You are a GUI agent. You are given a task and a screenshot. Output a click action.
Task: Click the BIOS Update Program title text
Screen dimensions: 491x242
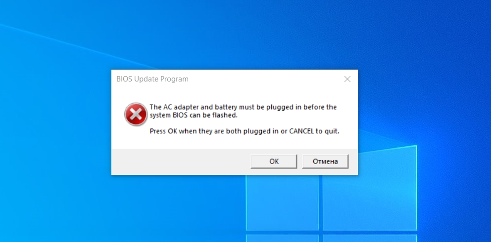152,79
